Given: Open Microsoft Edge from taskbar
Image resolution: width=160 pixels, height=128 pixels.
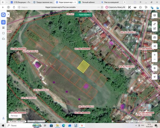Looking at the screenshot, I should [63, 125].
